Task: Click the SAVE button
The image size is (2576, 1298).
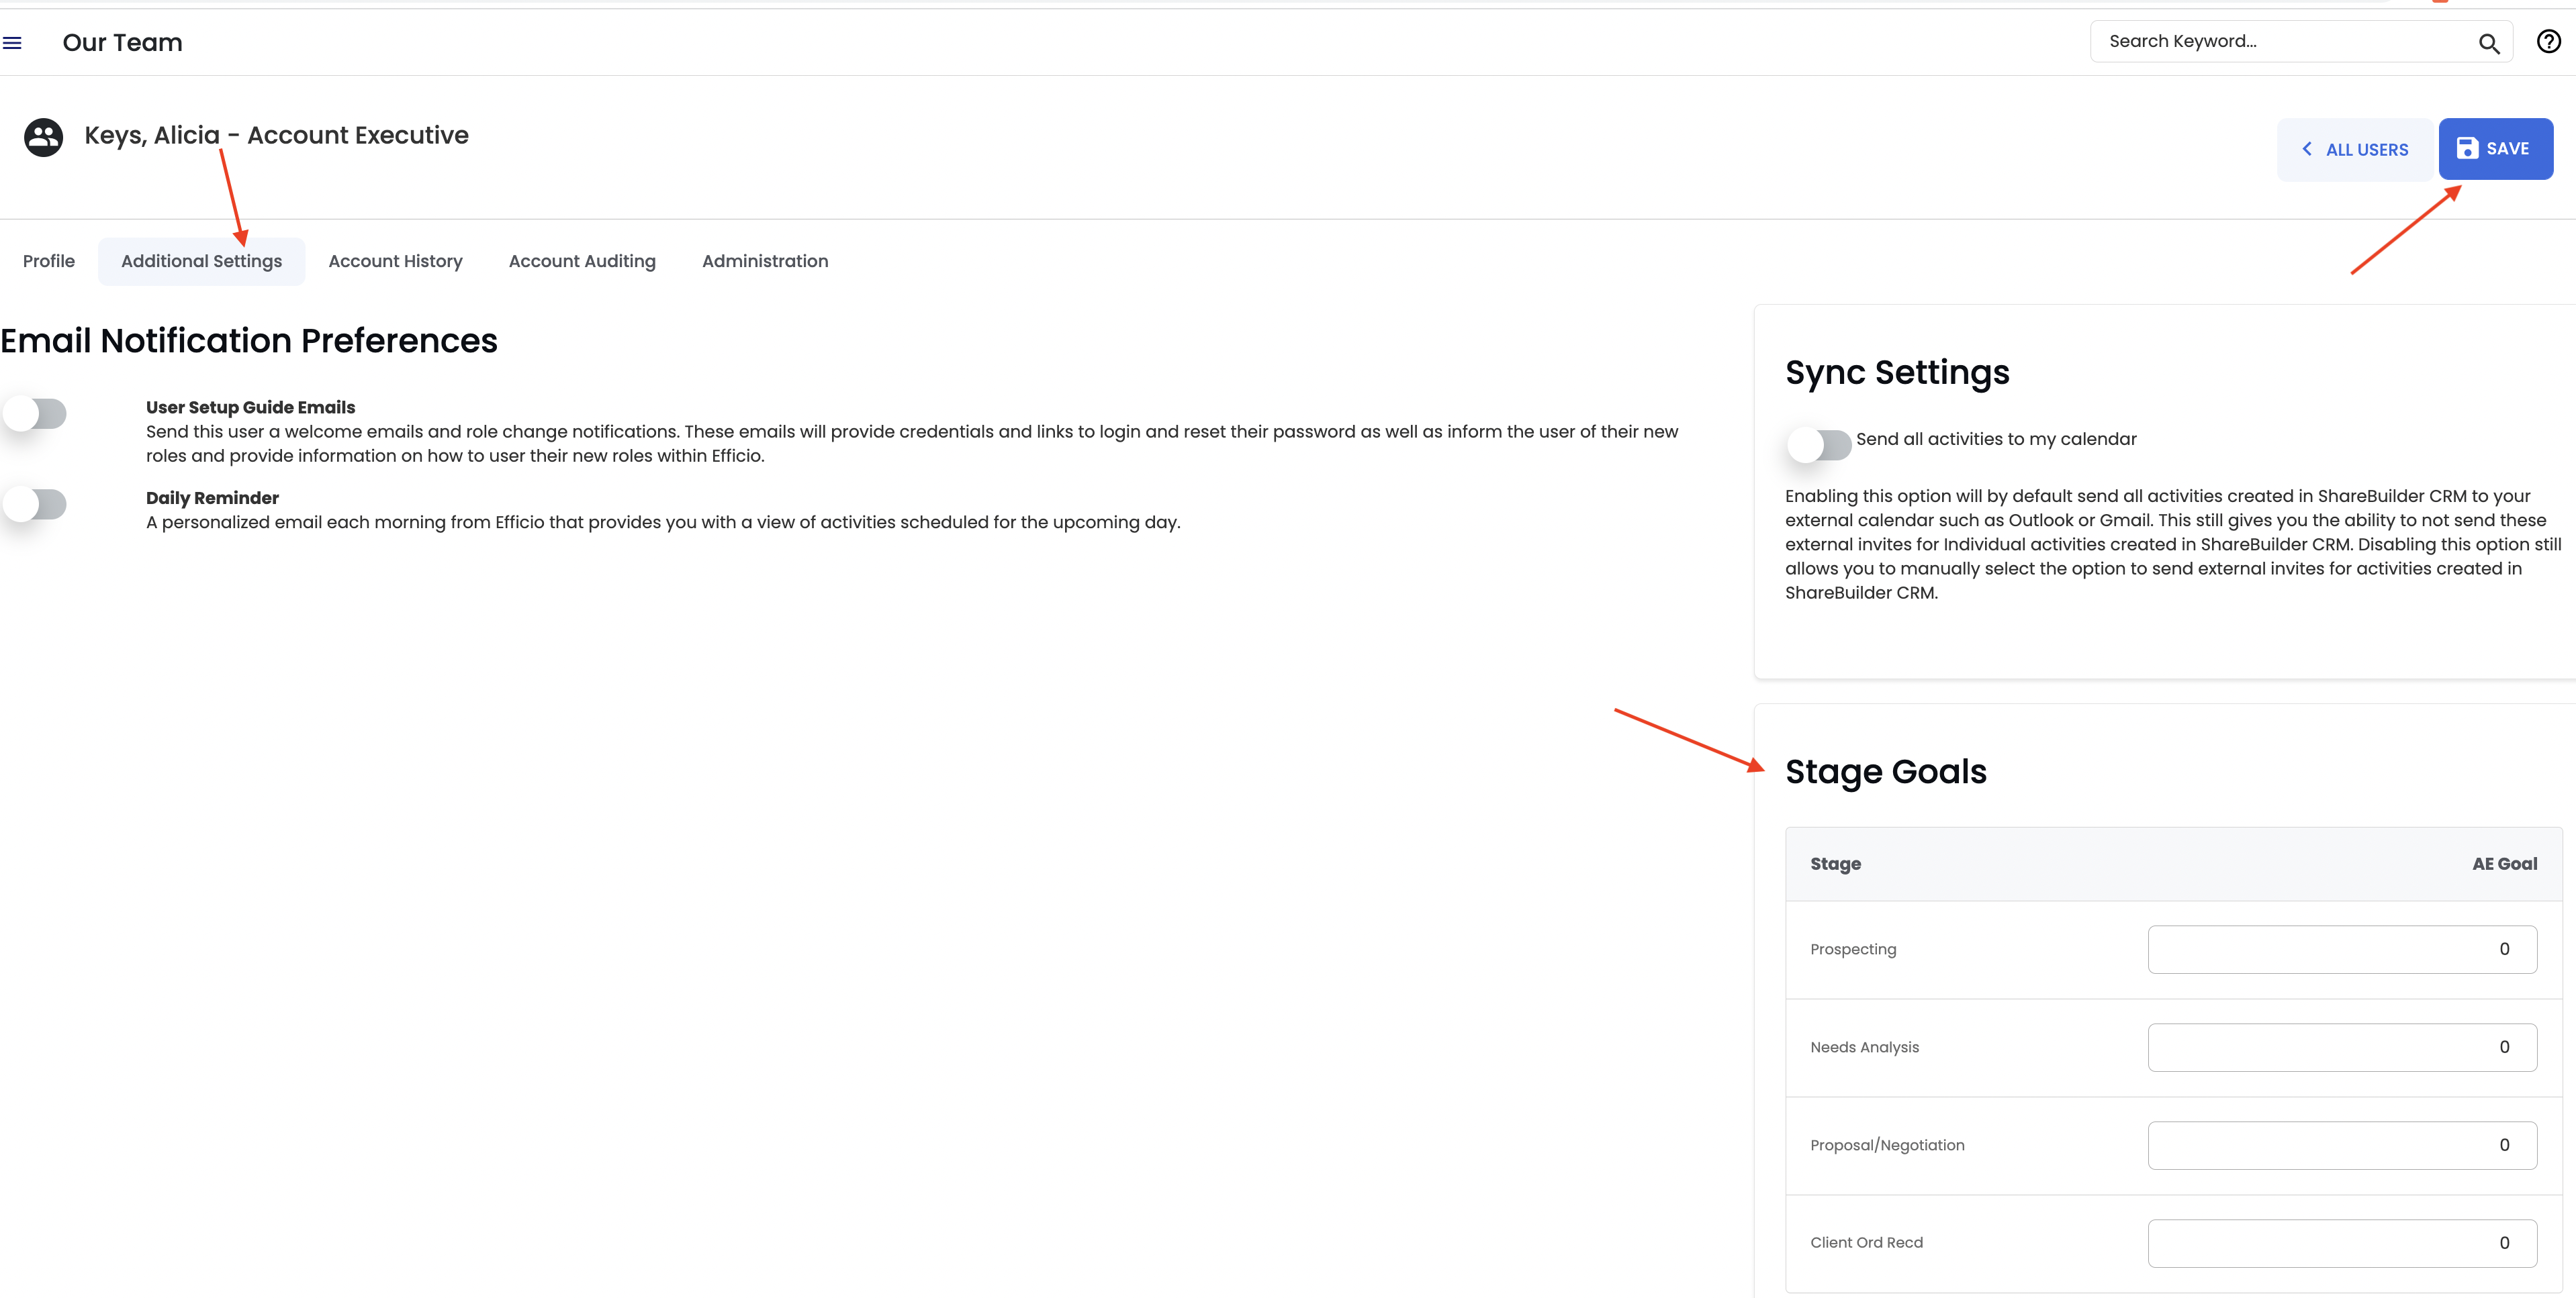Action: coord(2495,149)
